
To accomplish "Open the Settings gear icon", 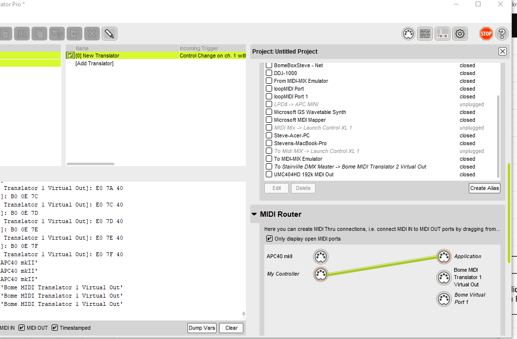I will point(460,34).
